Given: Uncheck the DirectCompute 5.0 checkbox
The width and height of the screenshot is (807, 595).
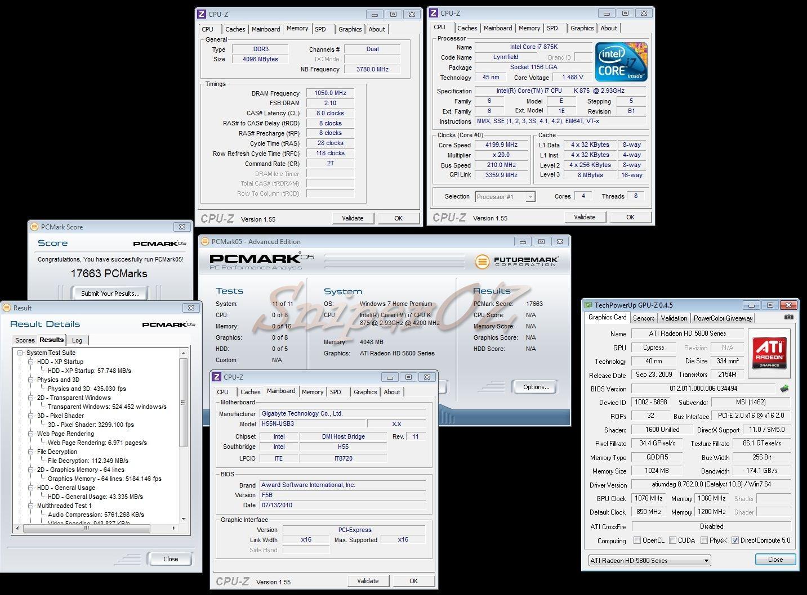Looking at the screenshot, I should click(x=735, y=540).
